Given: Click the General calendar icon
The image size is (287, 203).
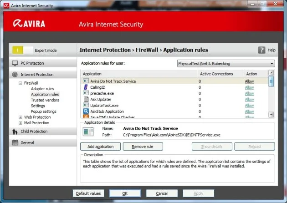Looking at the screenshot, I should (x=15, y=142).
